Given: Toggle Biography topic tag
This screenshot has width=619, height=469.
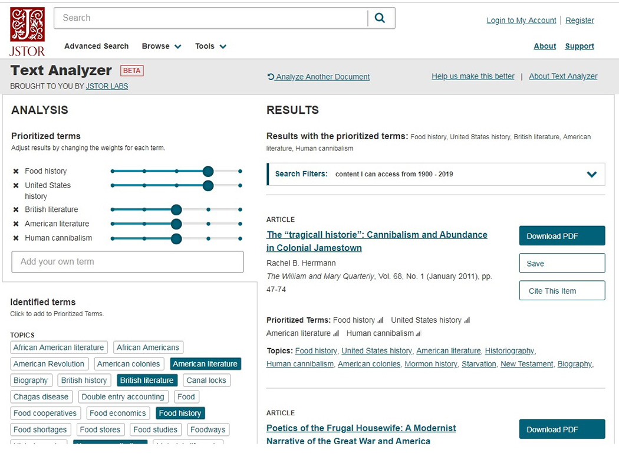Looking at the screenshot, I should point(31,381).
